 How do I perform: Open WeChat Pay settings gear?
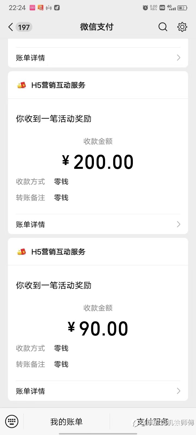[x=182, y=27]
